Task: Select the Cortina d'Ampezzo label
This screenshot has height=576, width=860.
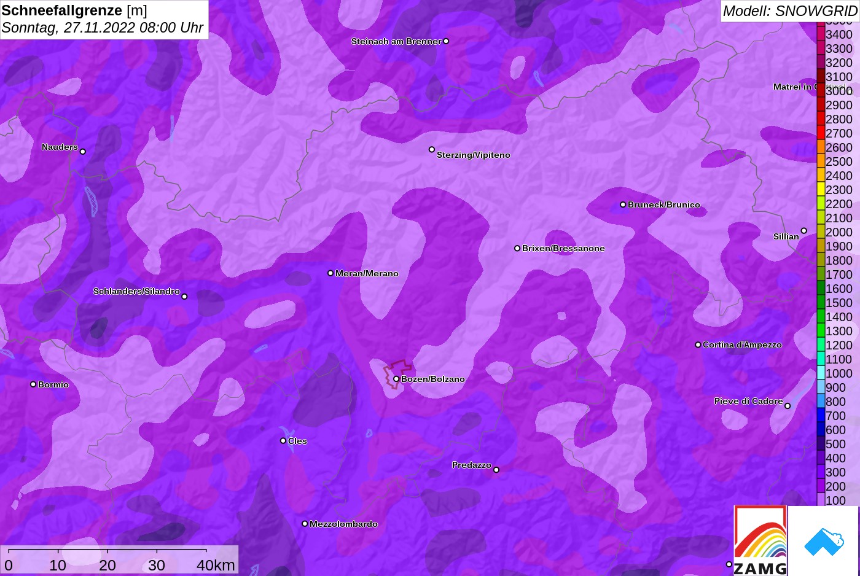Action: (742, 344)
